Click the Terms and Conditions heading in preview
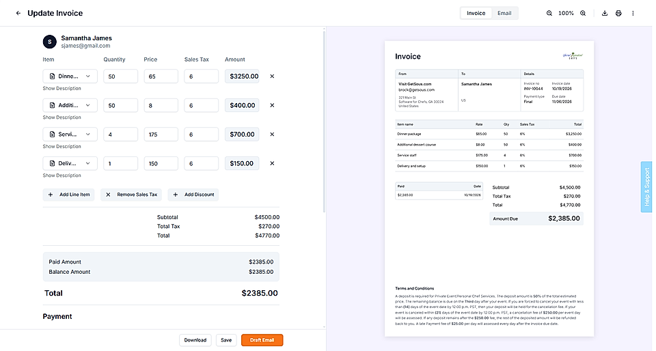This screenshot has width=656, height=351. click(415, 288)
